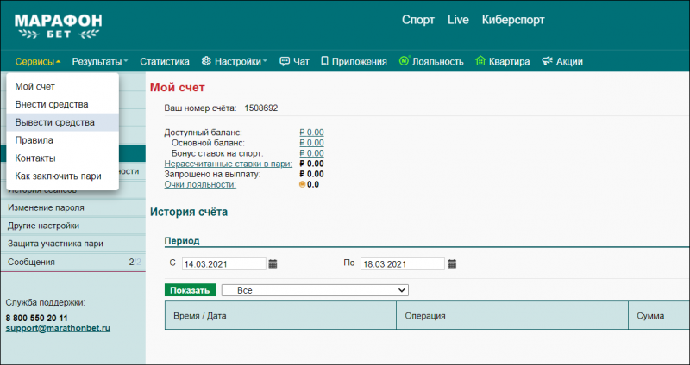This screenshot has height=365, width=690.
Task: Click the start date field 14.03.2021
Action: coord(224,264)
